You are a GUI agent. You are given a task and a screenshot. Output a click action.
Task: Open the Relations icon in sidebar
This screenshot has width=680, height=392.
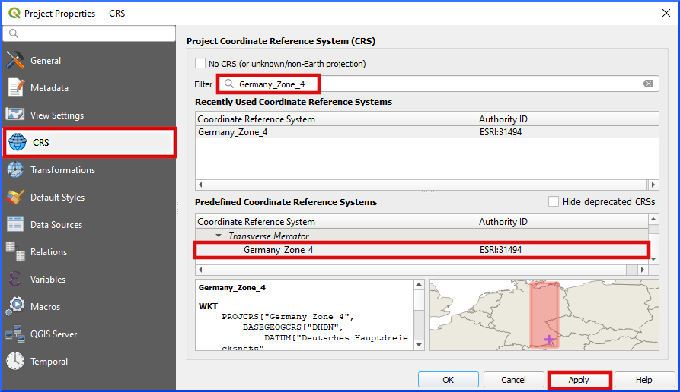tap(16, 251)
